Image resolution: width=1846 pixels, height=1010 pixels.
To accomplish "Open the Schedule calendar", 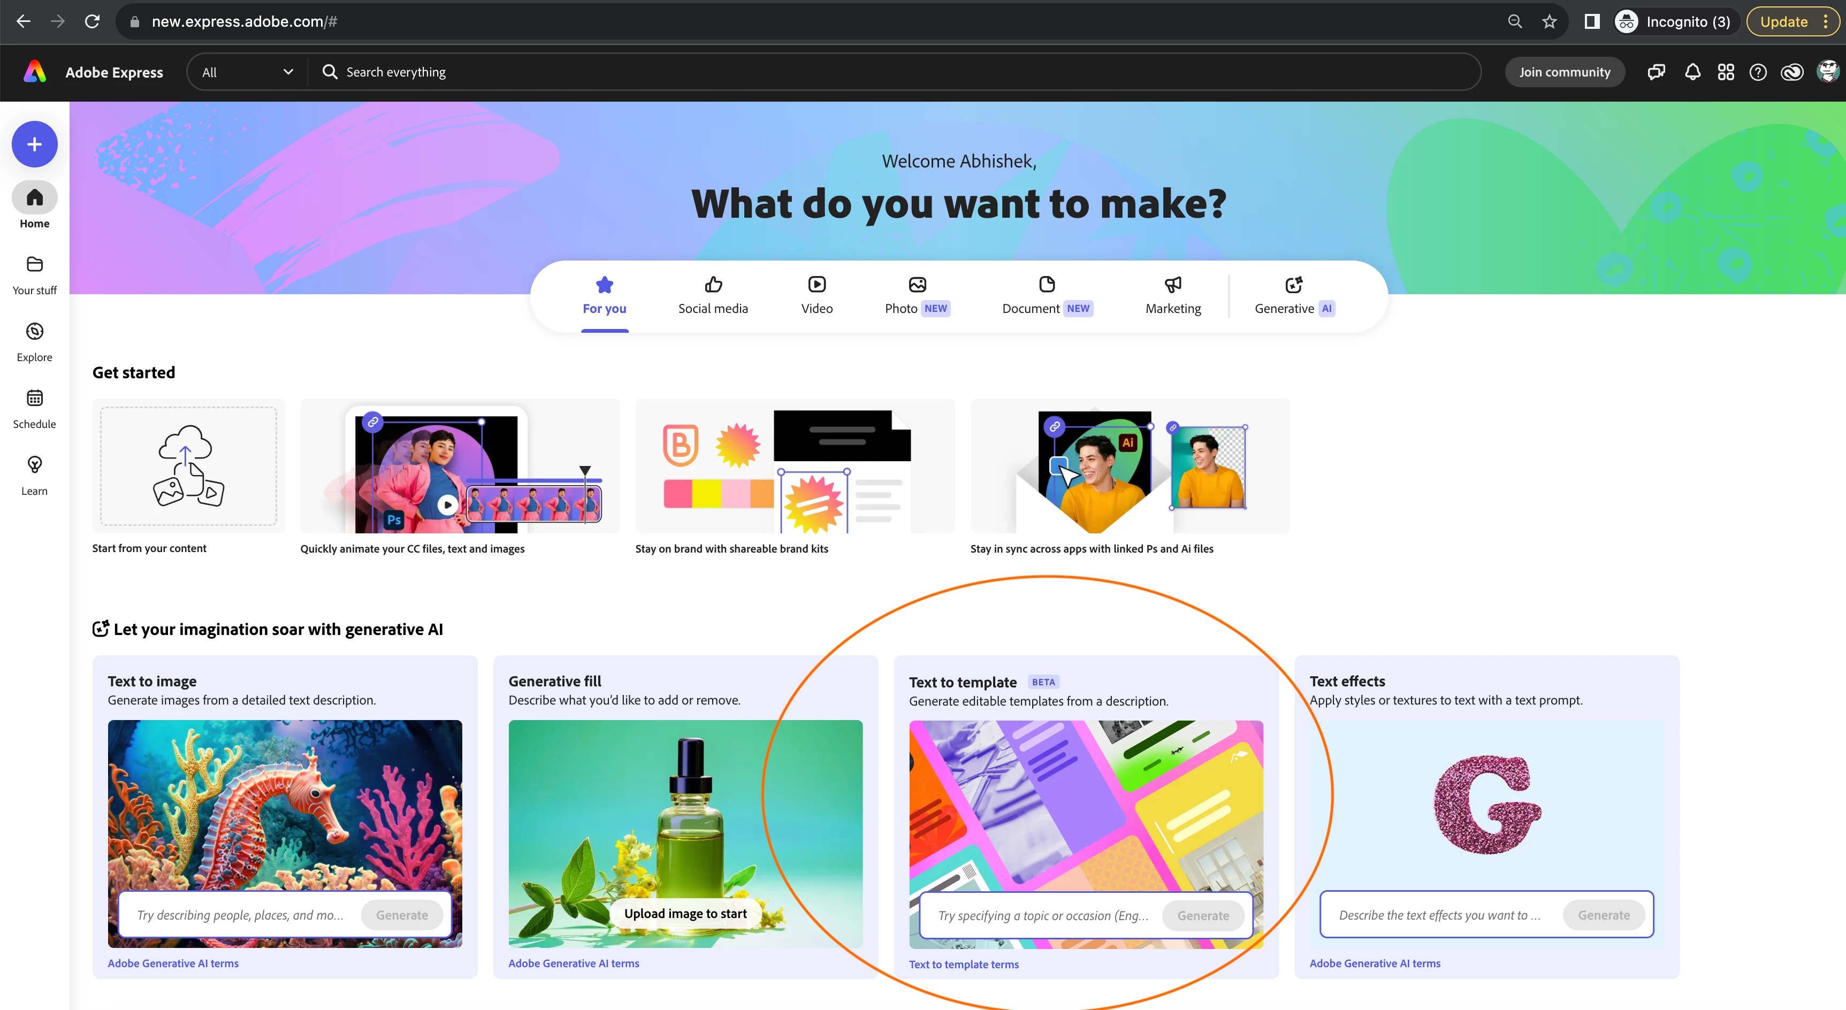I will coord(34,408).
